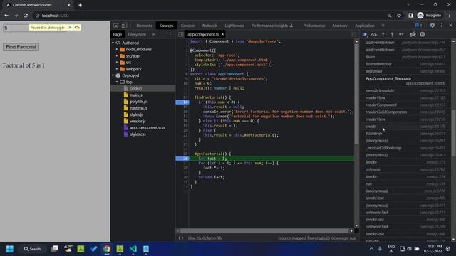The height and width of the screenshot is (256, 456).
Task: Step into next function call
Action: pos(383,35)
